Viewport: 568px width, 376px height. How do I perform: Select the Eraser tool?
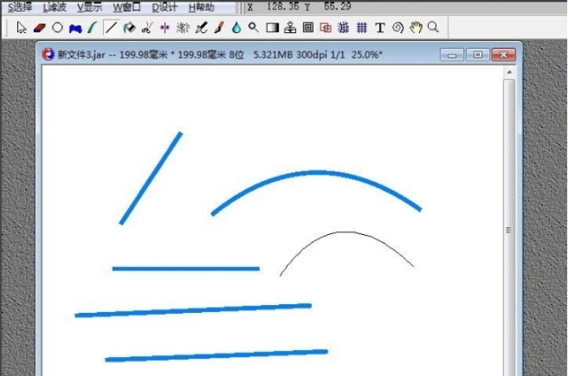point(40,28)
